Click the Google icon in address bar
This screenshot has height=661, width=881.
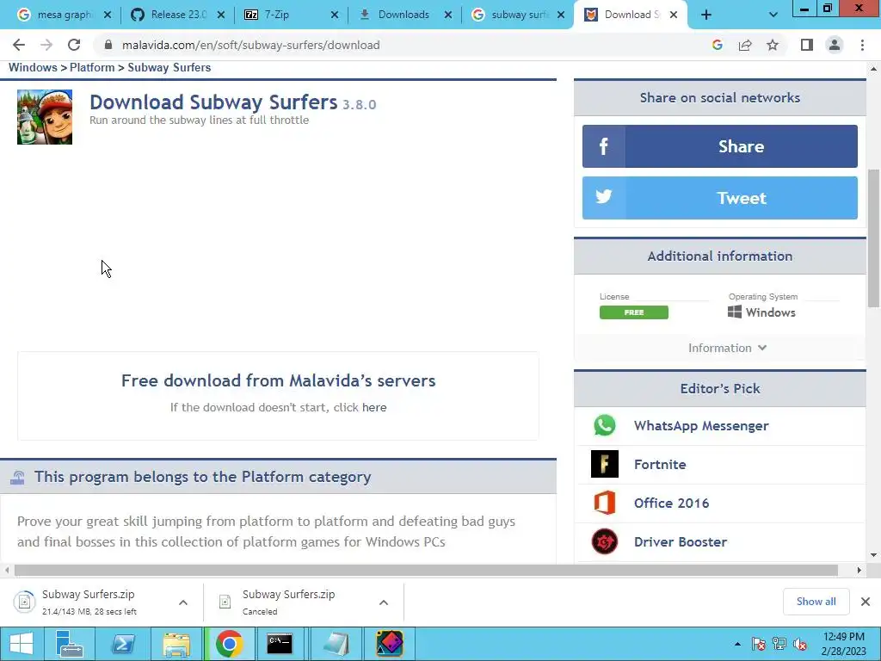(x=717, y=45)
